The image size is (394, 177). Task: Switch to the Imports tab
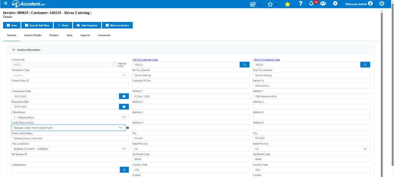(x=85, y=35)
